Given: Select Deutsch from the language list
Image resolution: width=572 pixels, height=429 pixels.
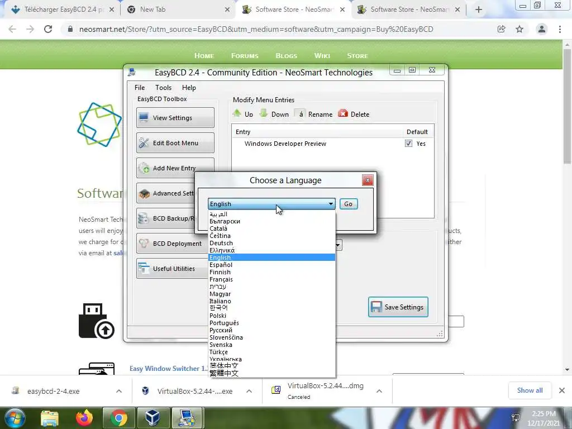Looking at the screenshot, I should (x=271, y=243).
